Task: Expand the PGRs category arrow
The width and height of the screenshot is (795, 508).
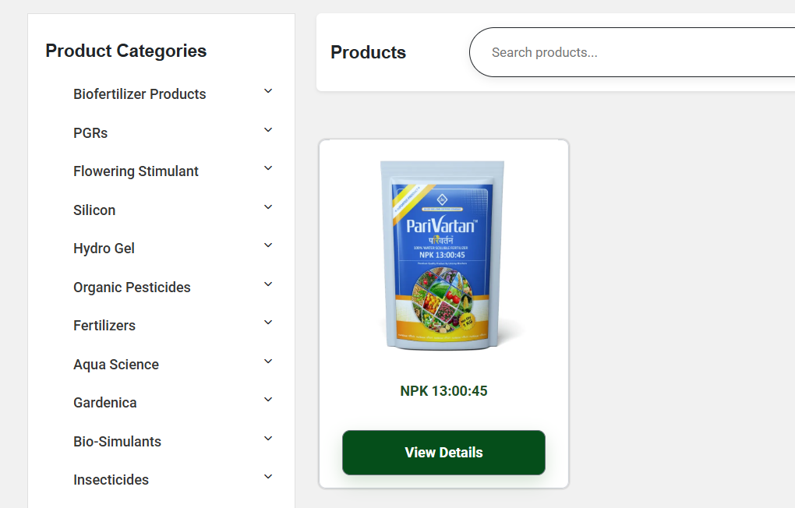Action: click(268, 130)
